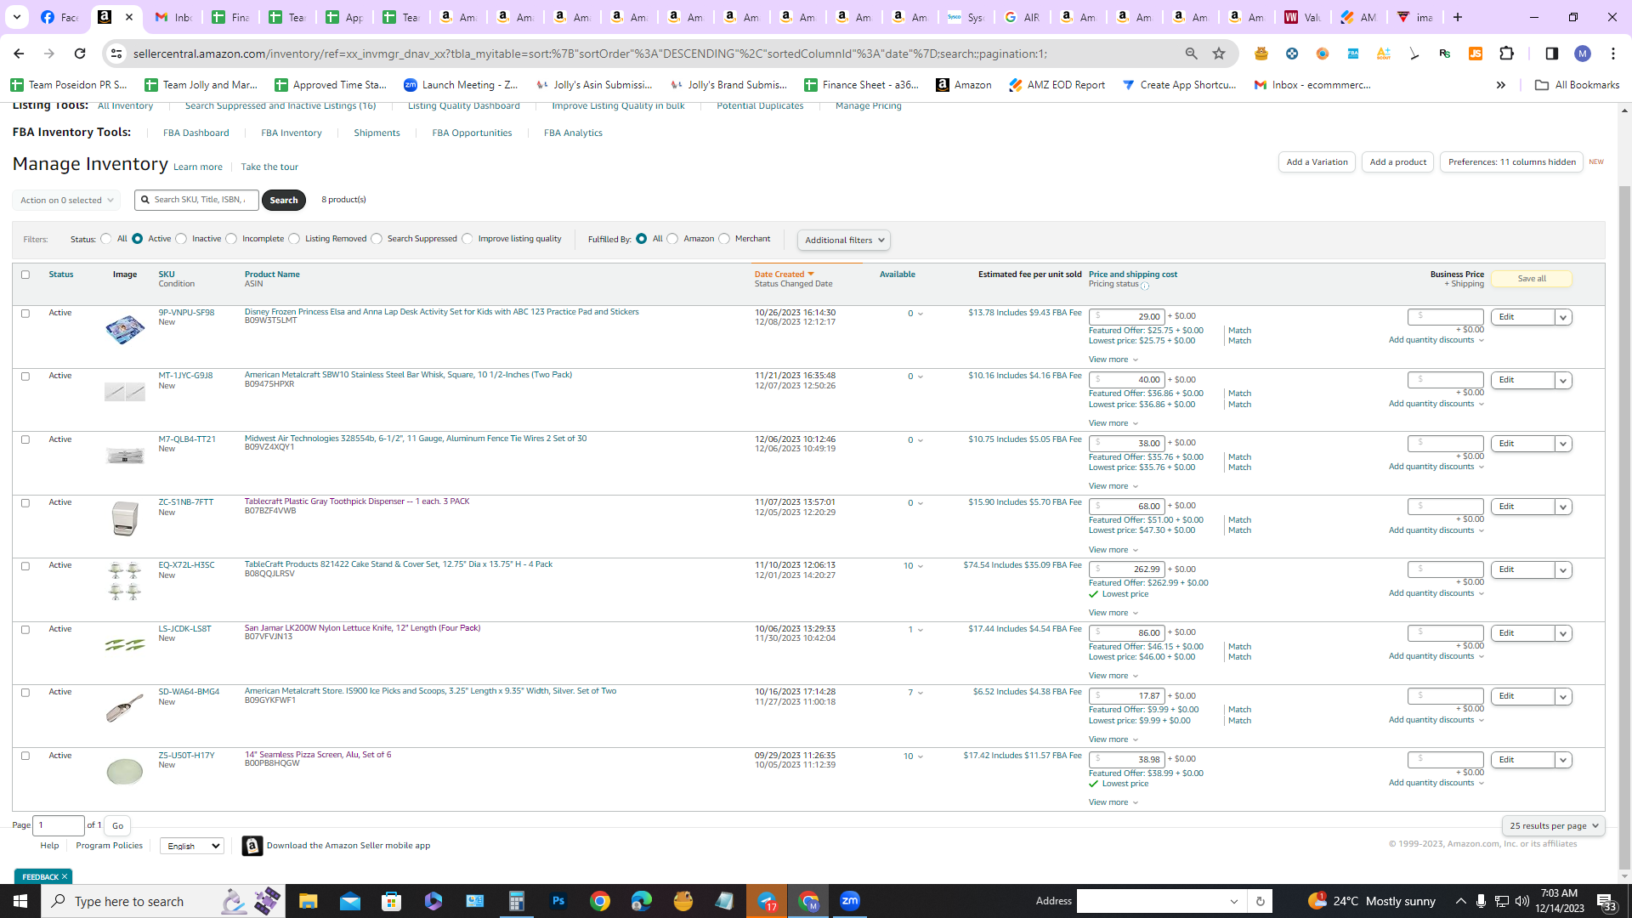
Task: Open FBA Opportunities
Action: (x=472, y=133)
